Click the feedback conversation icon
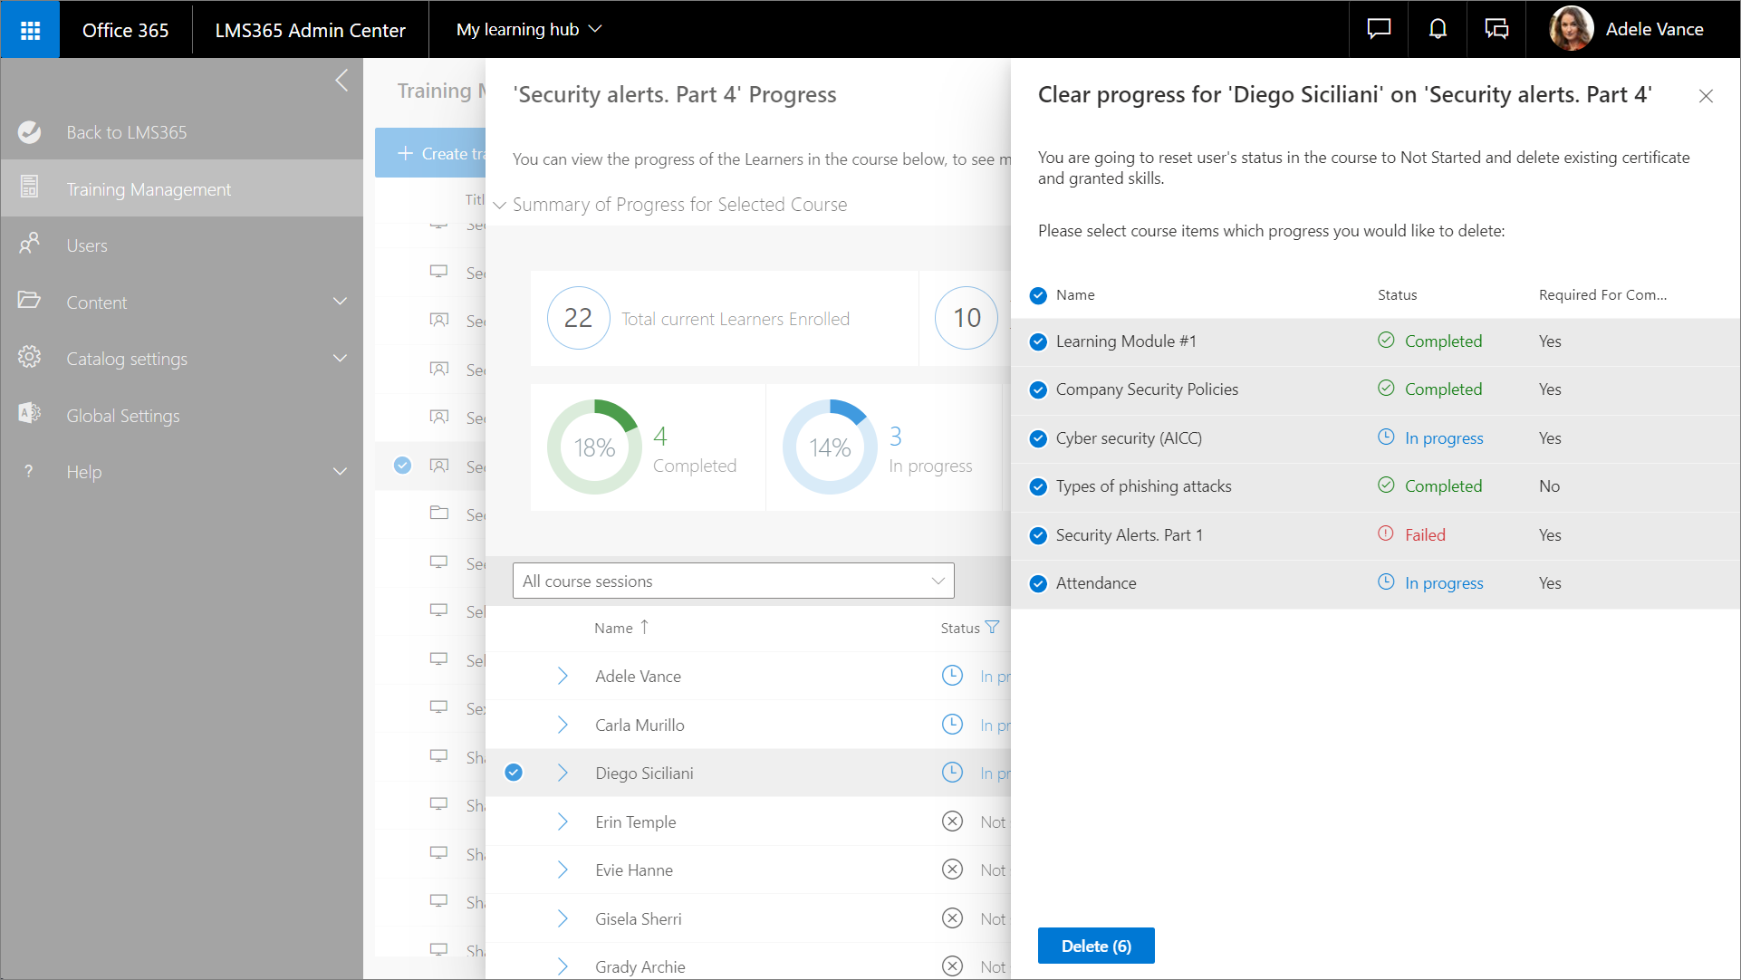1741x980 pixels. [1496, 30]
